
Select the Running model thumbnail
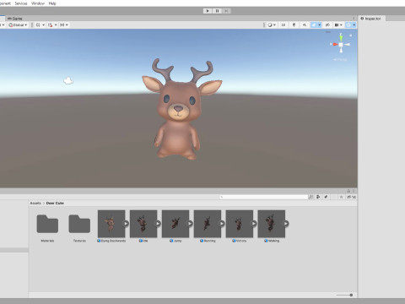pyautogui.click(x=208, y=224)
